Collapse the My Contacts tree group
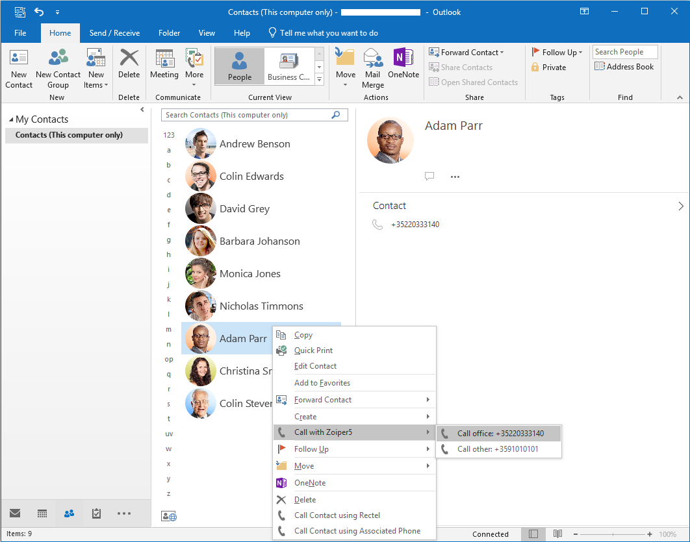 pyautogui.click(x=11, y=120)
